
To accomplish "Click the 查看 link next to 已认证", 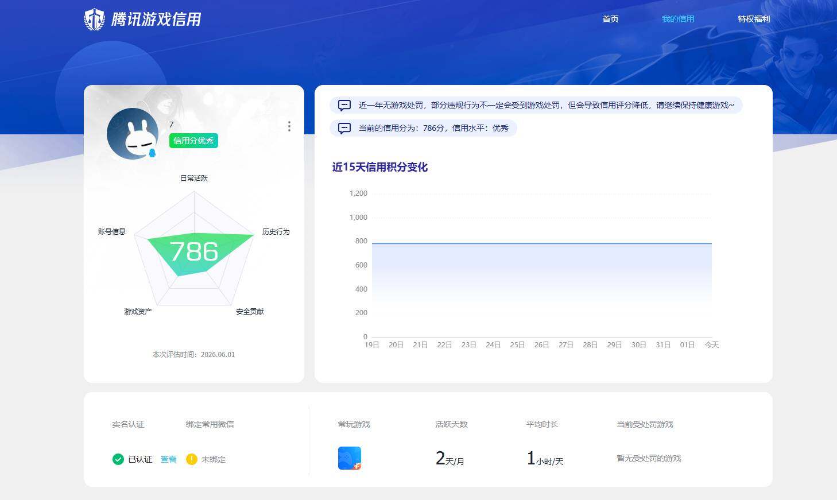I will click(168, 459).
